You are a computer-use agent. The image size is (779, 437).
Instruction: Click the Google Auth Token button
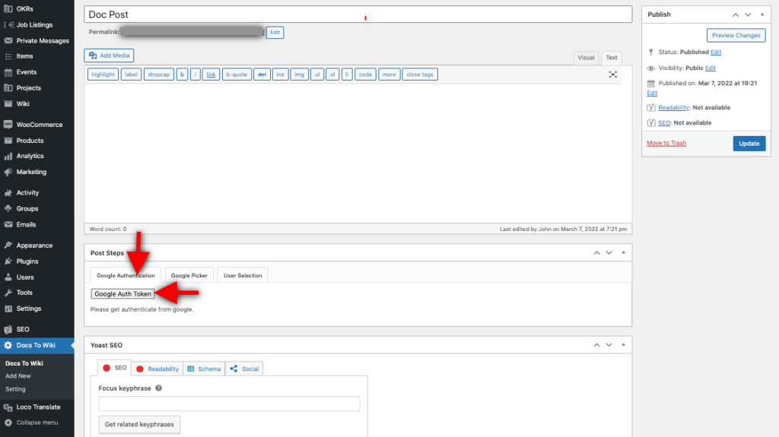[x=122, y=294]
